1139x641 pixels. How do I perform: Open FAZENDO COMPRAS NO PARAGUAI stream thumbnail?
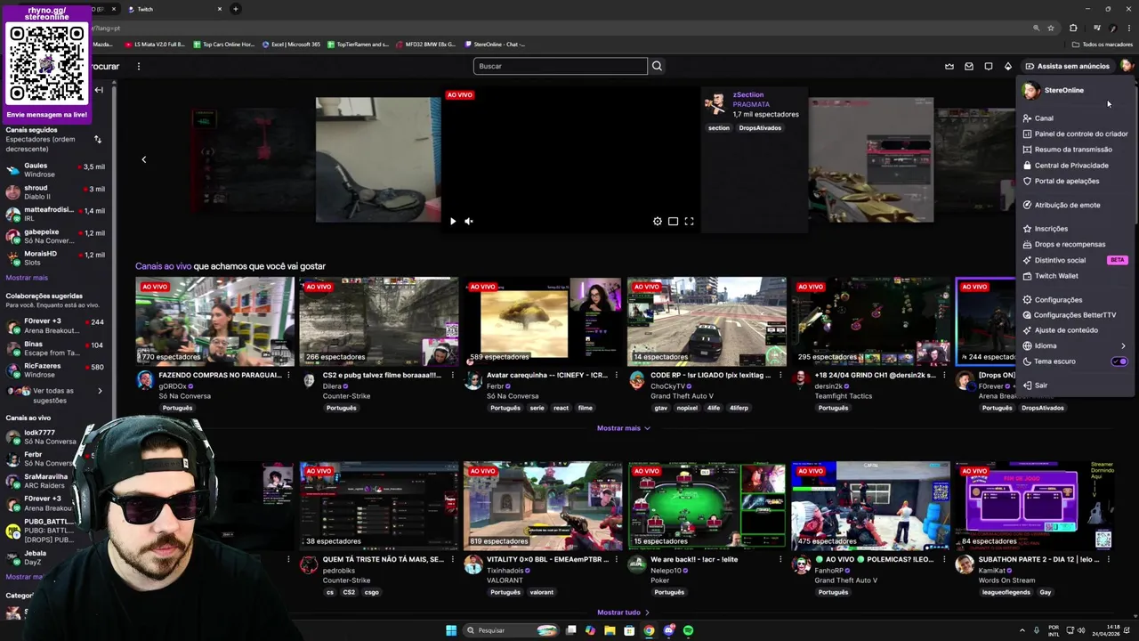pos(214,321)
